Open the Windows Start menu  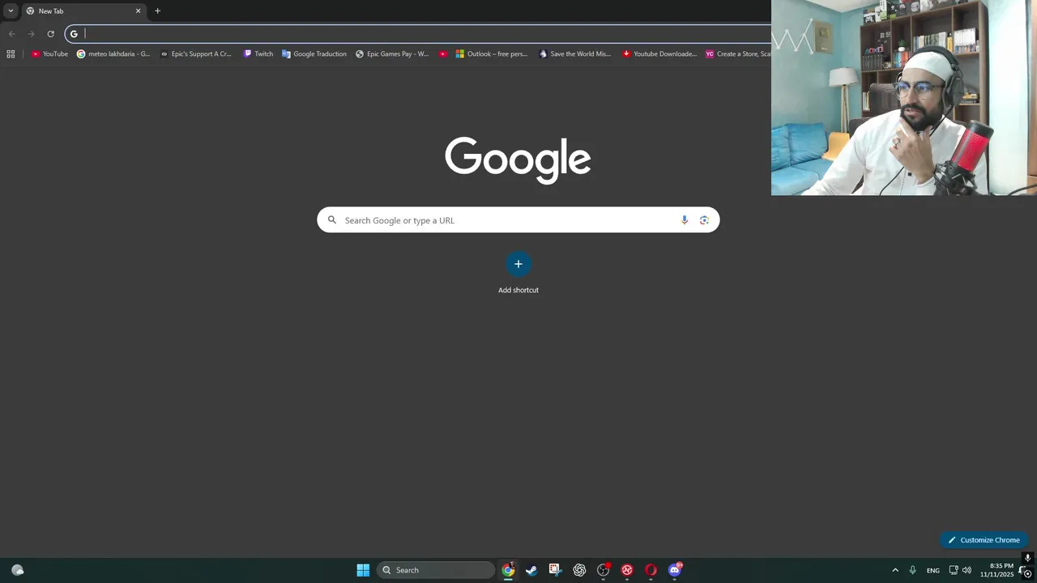(363, 570)
